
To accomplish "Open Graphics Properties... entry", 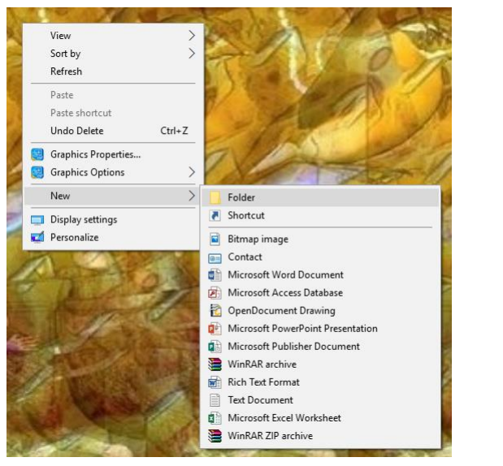I will pos(113,154).
